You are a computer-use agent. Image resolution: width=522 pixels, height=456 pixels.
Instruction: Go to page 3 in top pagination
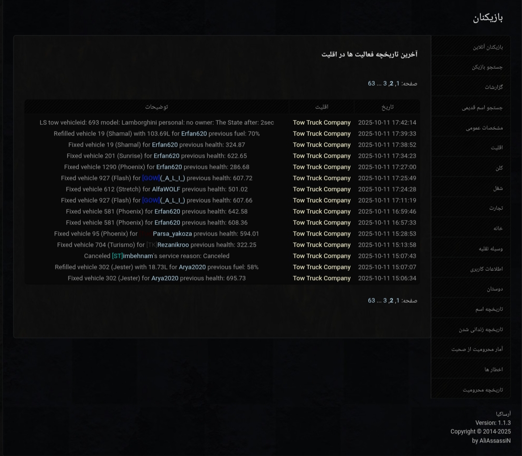tap(385, 84)
